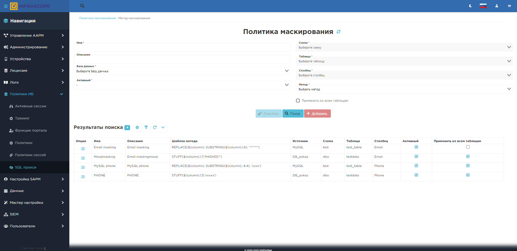Check 'Применить ко всем таблицам' for Email masking row
The height and width of the screenshot is (251, 517).
pyautogui.click(x=468, y=147)
